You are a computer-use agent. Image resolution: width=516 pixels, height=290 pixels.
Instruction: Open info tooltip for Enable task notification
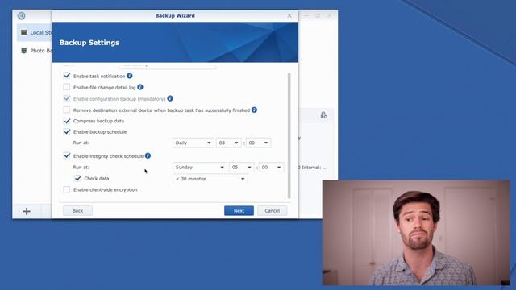(x=130, y=76)
